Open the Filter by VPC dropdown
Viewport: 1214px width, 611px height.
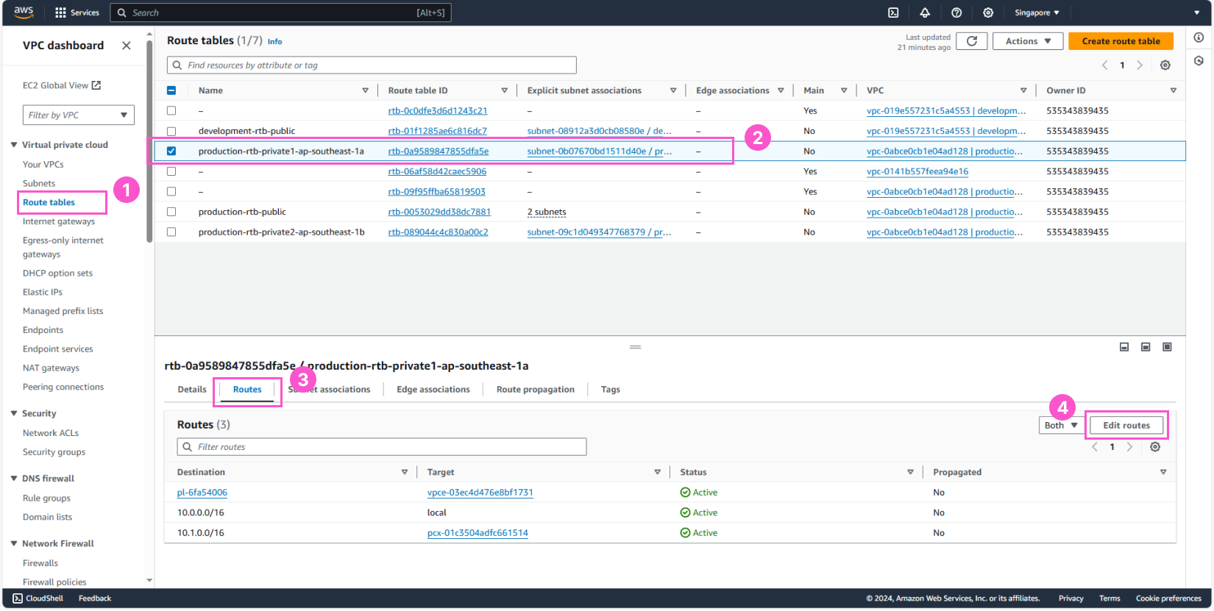point(79,115)
